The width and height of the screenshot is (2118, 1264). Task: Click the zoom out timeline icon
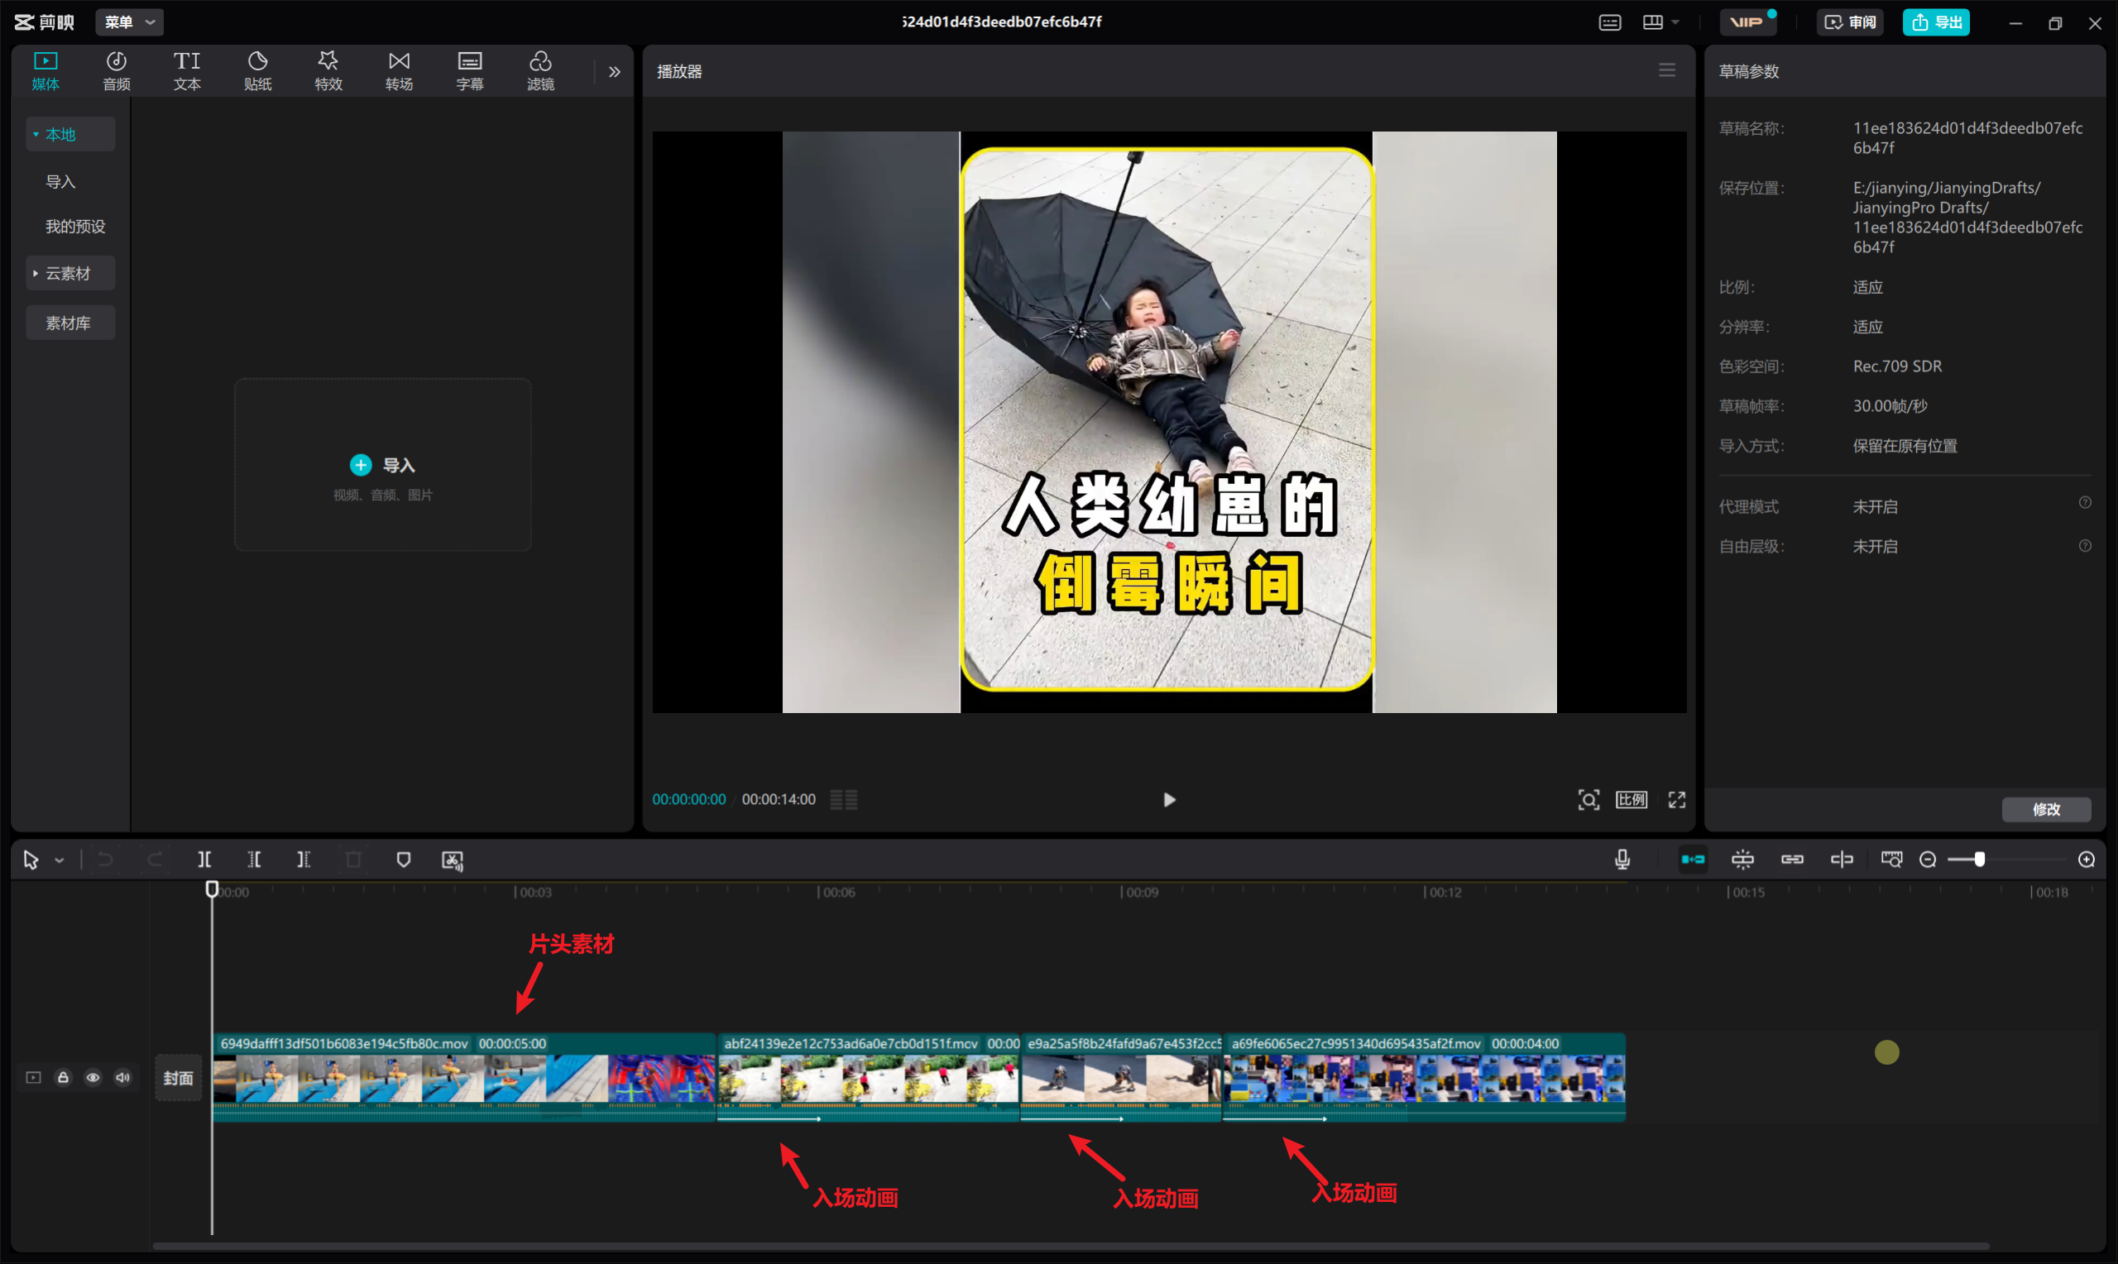pos(1928,859)
